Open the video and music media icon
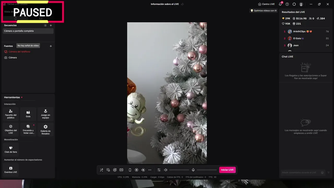Screen dimensions: 334x188 (108, 170)
